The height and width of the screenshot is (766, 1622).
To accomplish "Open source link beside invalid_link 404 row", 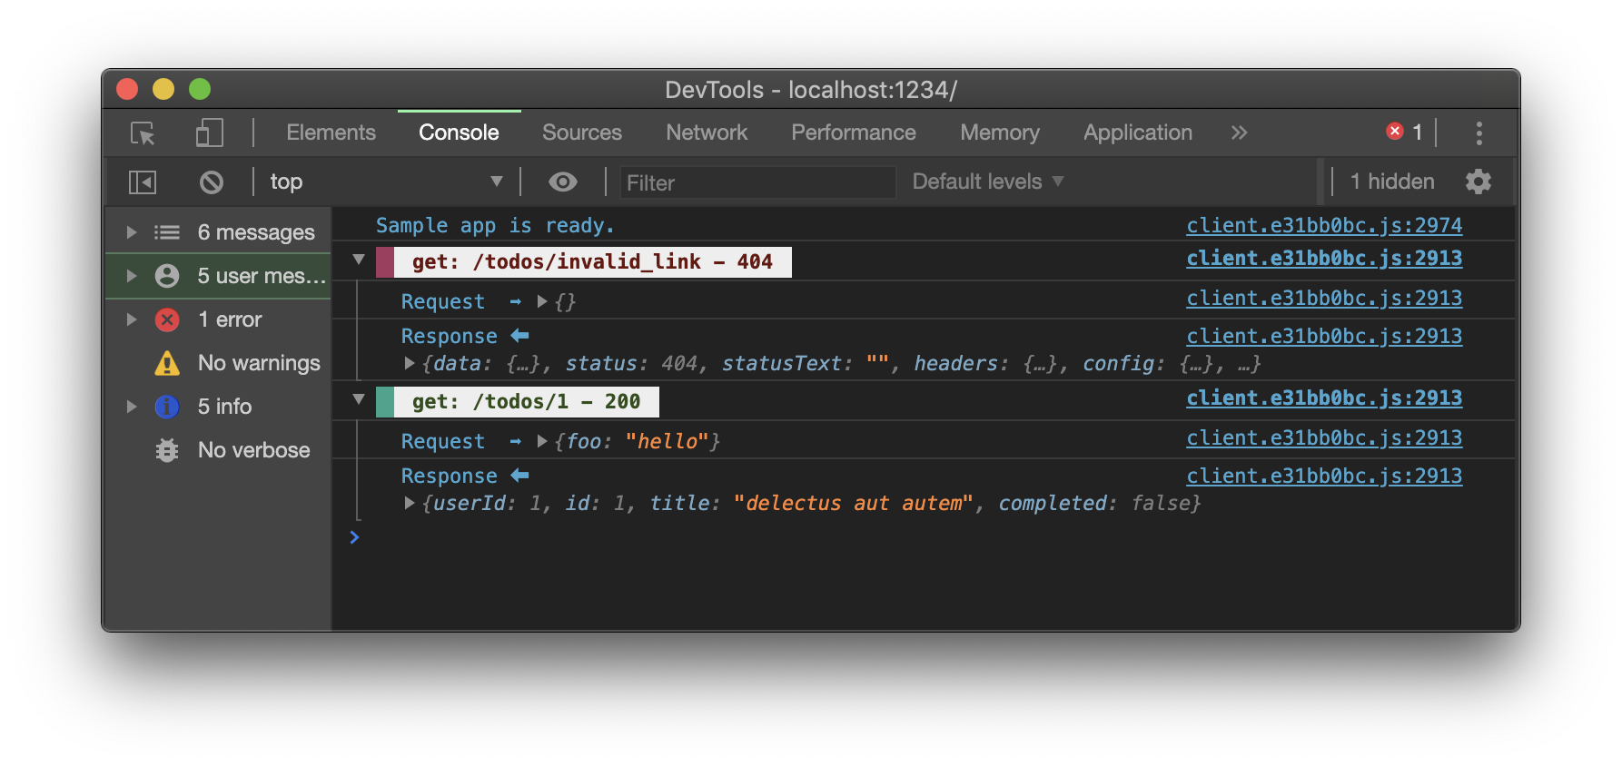I will [1324, 258].
